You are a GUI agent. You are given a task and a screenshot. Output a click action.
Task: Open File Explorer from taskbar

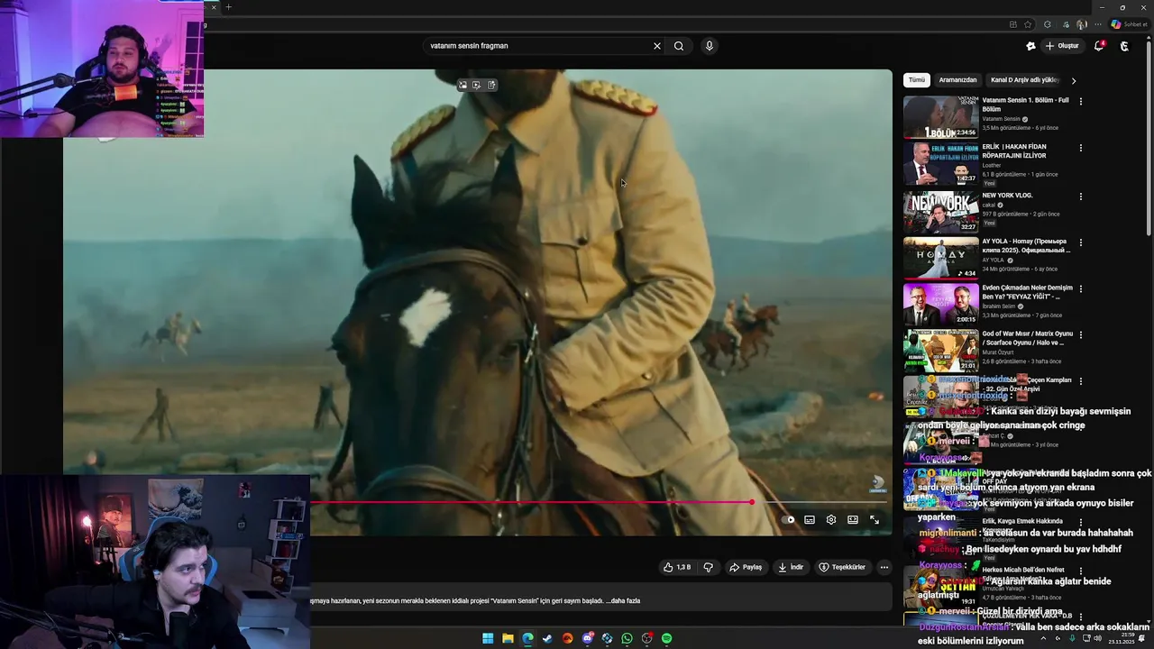pyautogui.click(x=508, y=638)
